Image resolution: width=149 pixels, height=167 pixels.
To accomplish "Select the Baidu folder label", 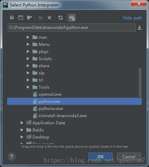I will click(38, 130).
